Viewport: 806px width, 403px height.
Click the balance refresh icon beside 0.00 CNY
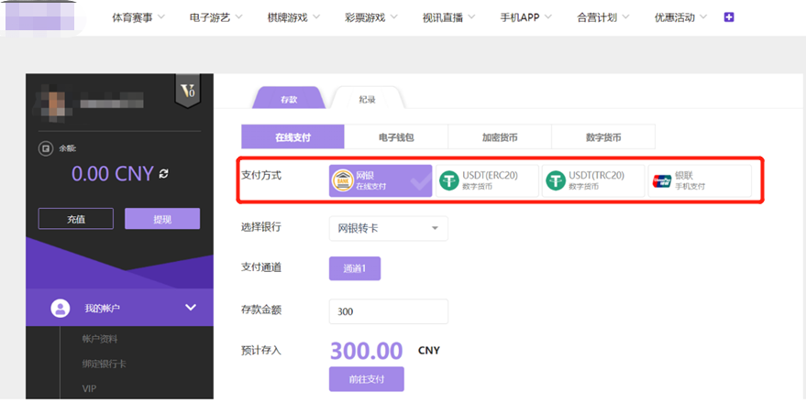[x=164, y=173]
